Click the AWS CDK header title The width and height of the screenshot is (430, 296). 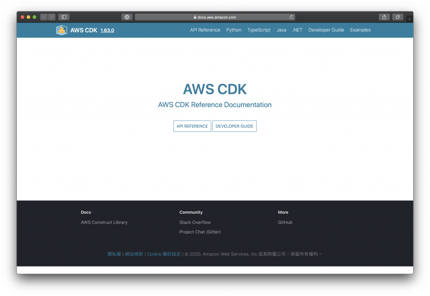(84, 30)
